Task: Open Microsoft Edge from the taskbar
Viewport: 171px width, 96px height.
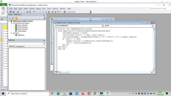Action: tap(58, 94)
